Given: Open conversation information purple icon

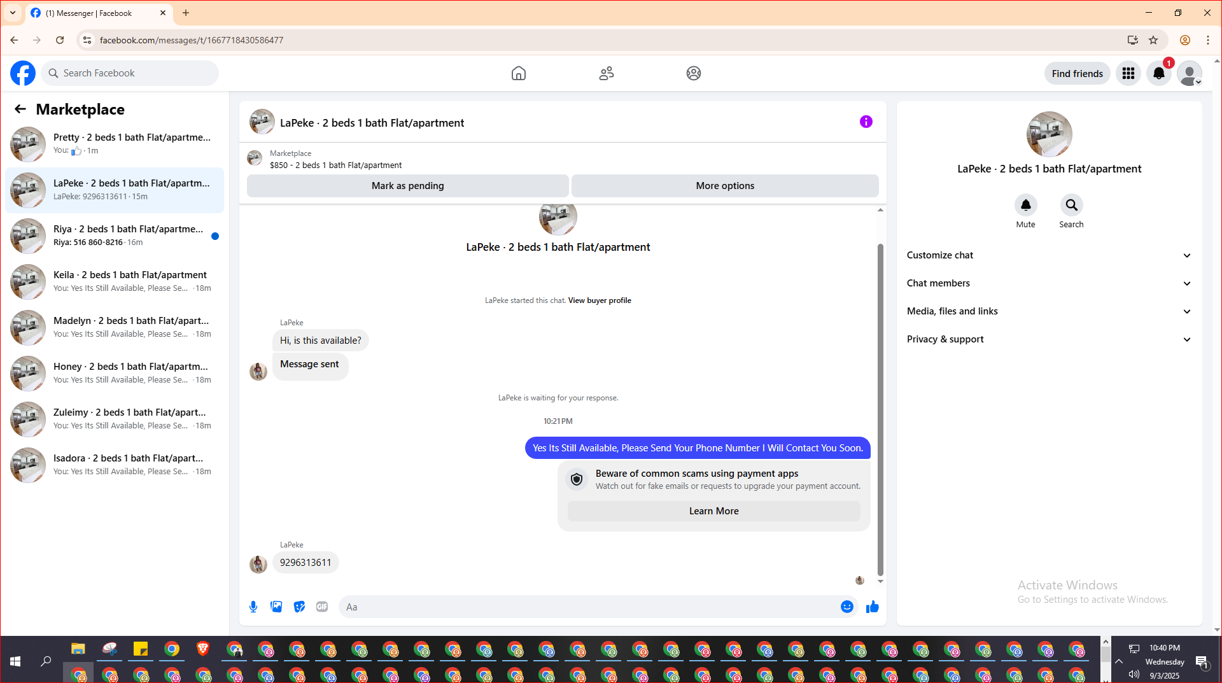Looking at the screenshot, I should coord(866,122).
